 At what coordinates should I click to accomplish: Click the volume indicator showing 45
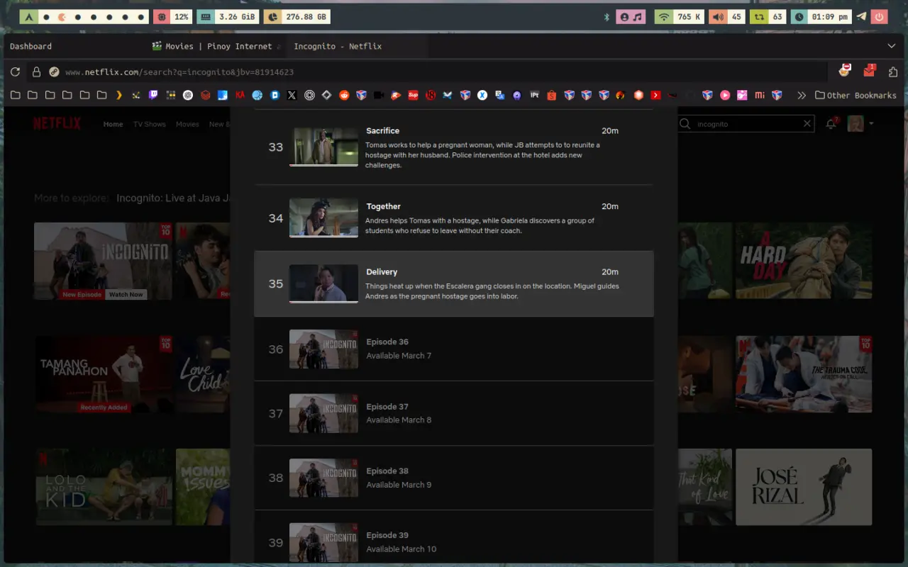(726, 16)
